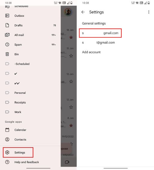
Task: Star the 12 Jan email ending in 48
Action: pos(71,81)
